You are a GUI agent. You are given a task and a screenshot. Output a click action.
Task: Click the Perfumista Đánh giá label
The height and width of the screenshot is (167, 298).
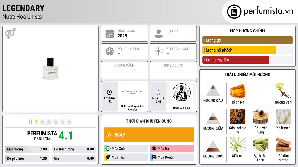pyautogui.click(x=42, y=136)
